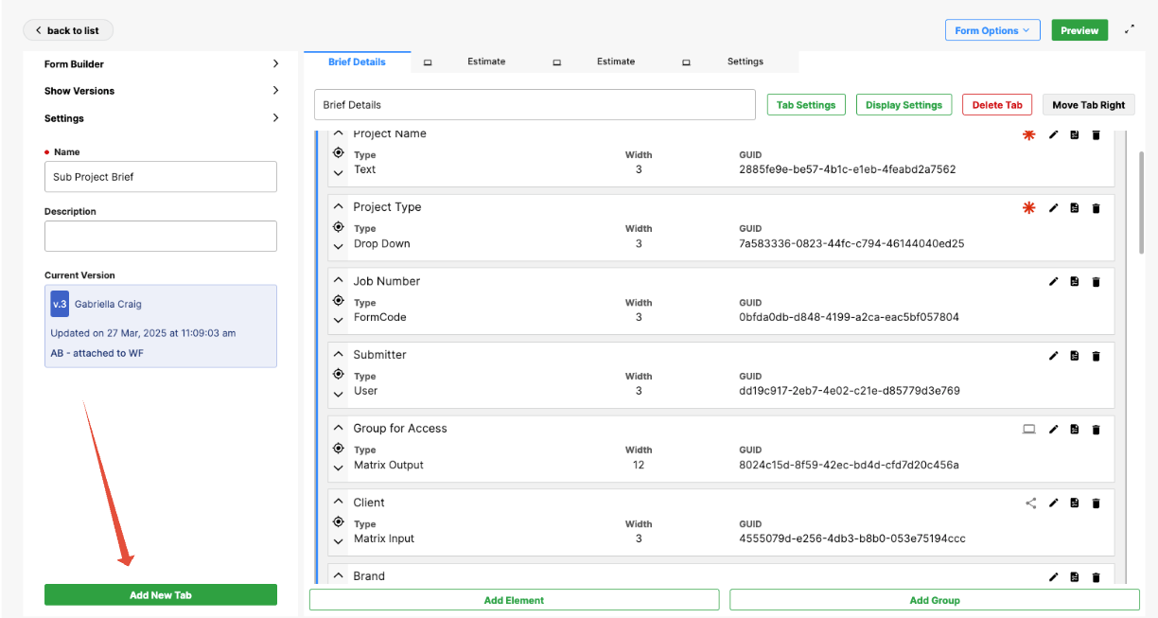Delete the Project Name element with the trash icon
Screen dimensions: 1158x618
click(1096, 134)
